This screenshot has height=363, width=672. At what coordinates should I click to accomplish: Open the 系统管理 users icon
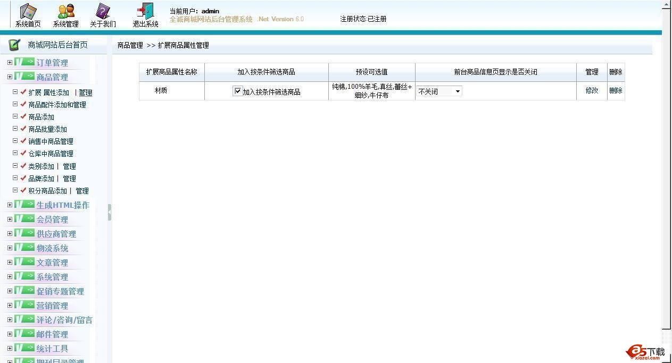[66, 12]
